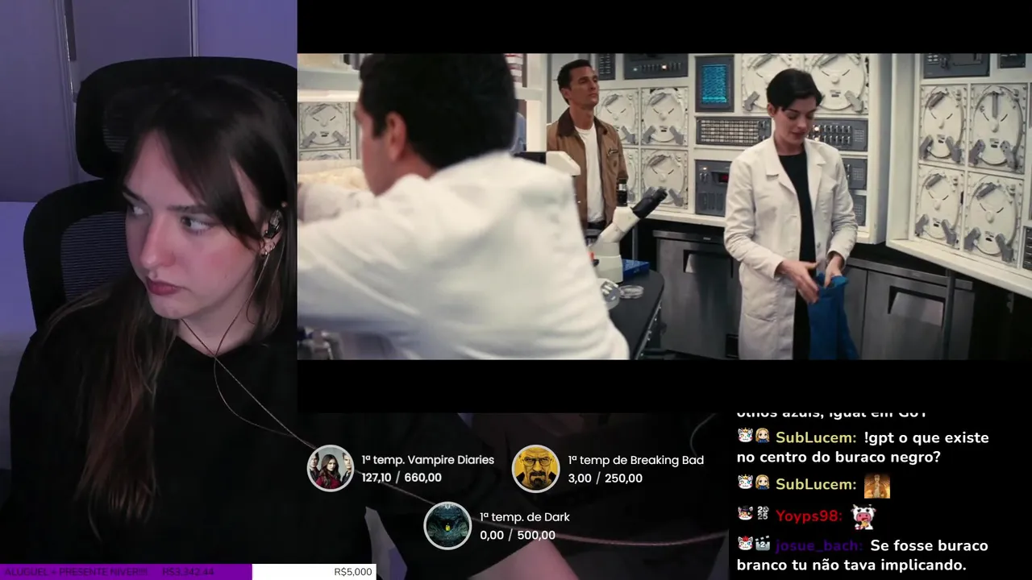Screen dimensions: 1032x580
Task: Click the "1ª temp. de Dark" title
Action: (x=525, y=517)
